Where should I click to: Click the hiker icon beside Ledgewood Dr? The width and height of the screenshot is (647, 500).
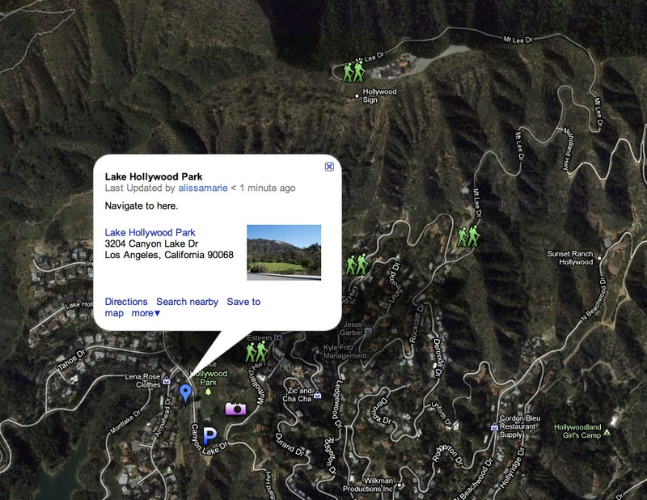click(357, 265)
